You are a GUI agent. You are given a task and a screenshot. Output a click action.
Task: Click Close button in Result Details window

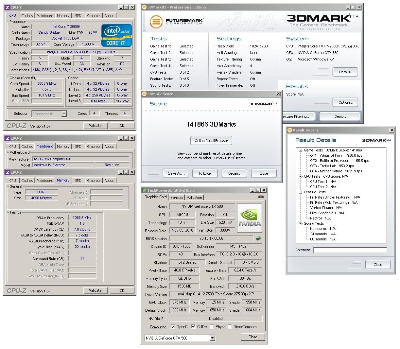click(x=378, y=265)
